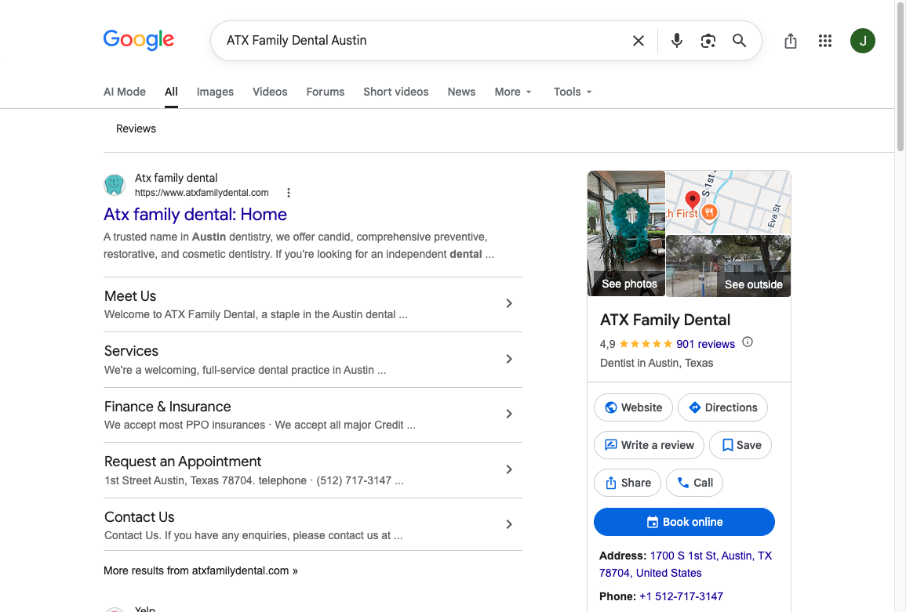Open See outside street view thumbnail
This screenshot has height=612, width=906.
[x=728, y=266]
